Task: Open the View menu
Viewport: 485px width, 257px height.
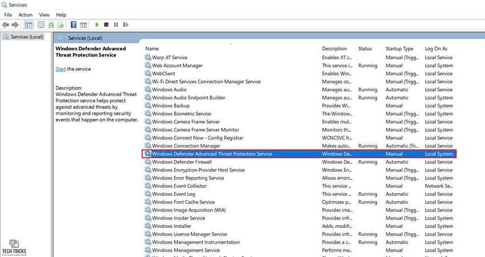Action: [45, 15]
